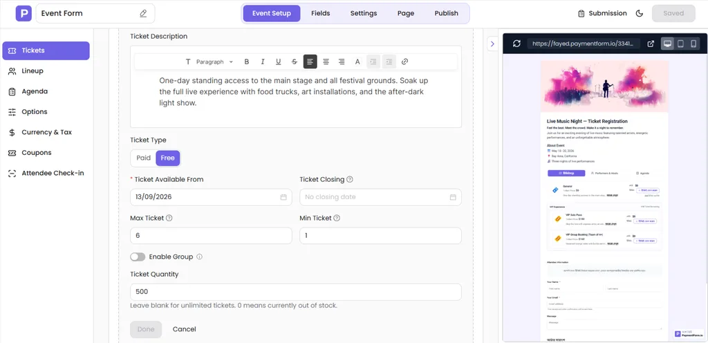Open calendar icon for ticket closing
This screenshot has width=708, height=343.
tap(453, 197)
